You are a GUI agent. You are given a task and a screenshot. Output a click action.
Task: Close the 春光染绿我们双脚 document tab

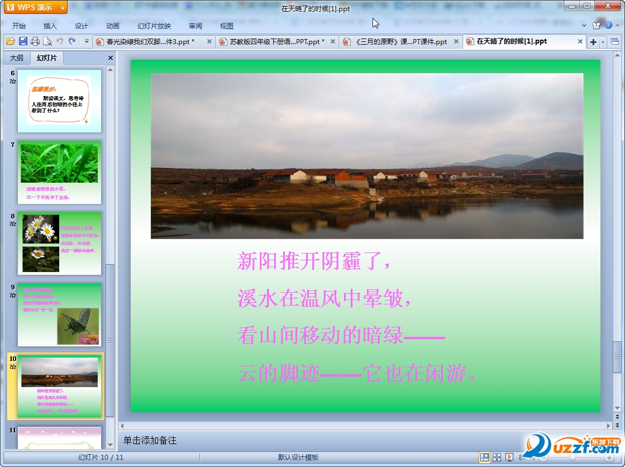point(209,41)
